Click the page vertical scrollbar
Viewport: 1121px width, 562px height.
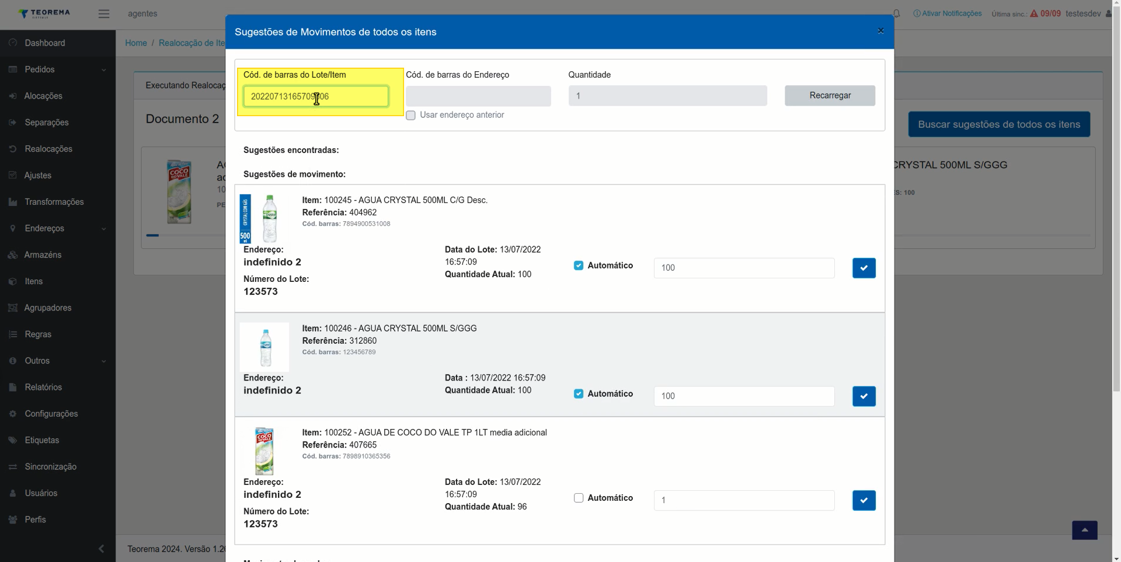(x=1116, y=198)
